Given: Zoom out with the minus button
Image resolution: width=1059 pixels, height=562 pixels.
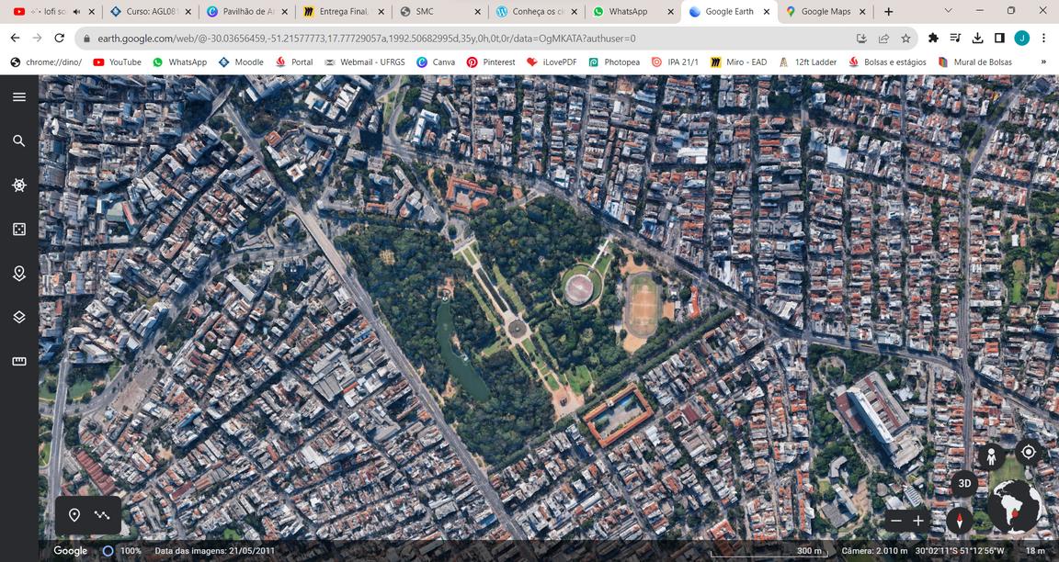Looking at the screenshot, I should [x=896, y=521].
